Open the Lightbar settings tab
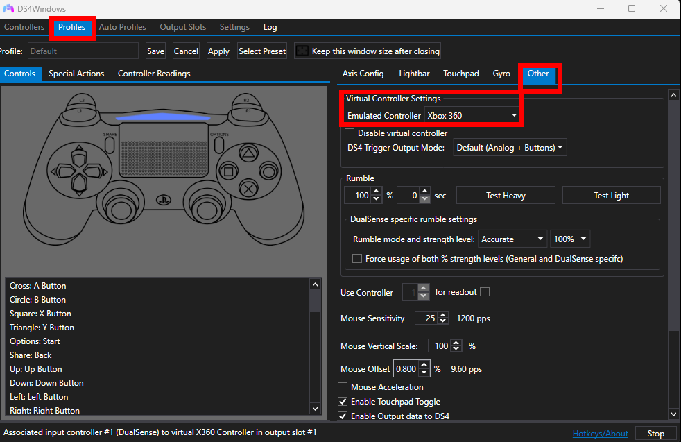The height and width of the screenshot is (442, 681). pyautogui.click(x=414, y=74)
